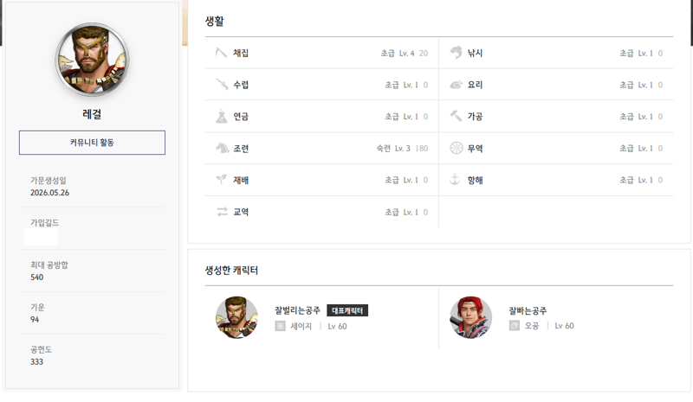Click the 생활 section heading
The height and width of the screenshot is (402, 693).
point(214,21)
